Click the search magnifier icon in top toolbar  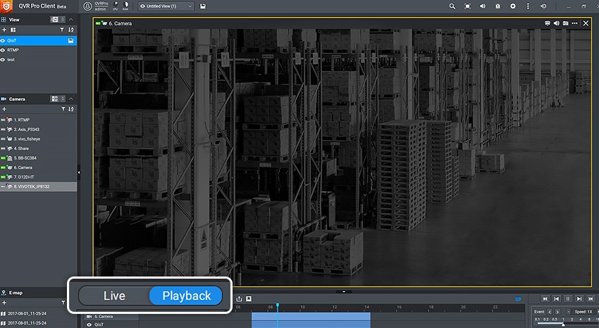tap(452, 6)
